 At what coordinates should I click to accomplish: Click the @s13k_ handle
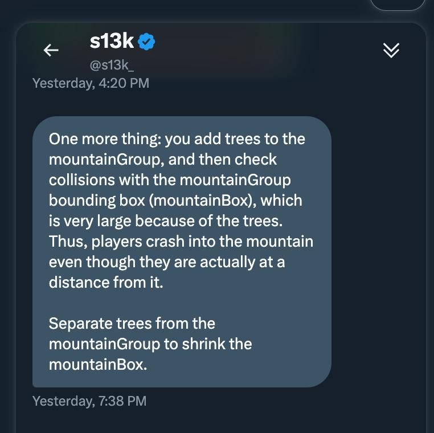coord(112,66)
